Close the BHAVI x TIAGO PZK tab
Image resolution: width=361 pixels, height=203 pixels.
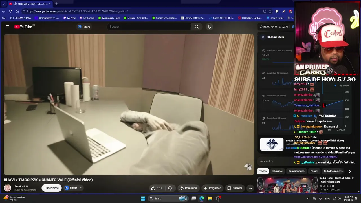[50, 4]
